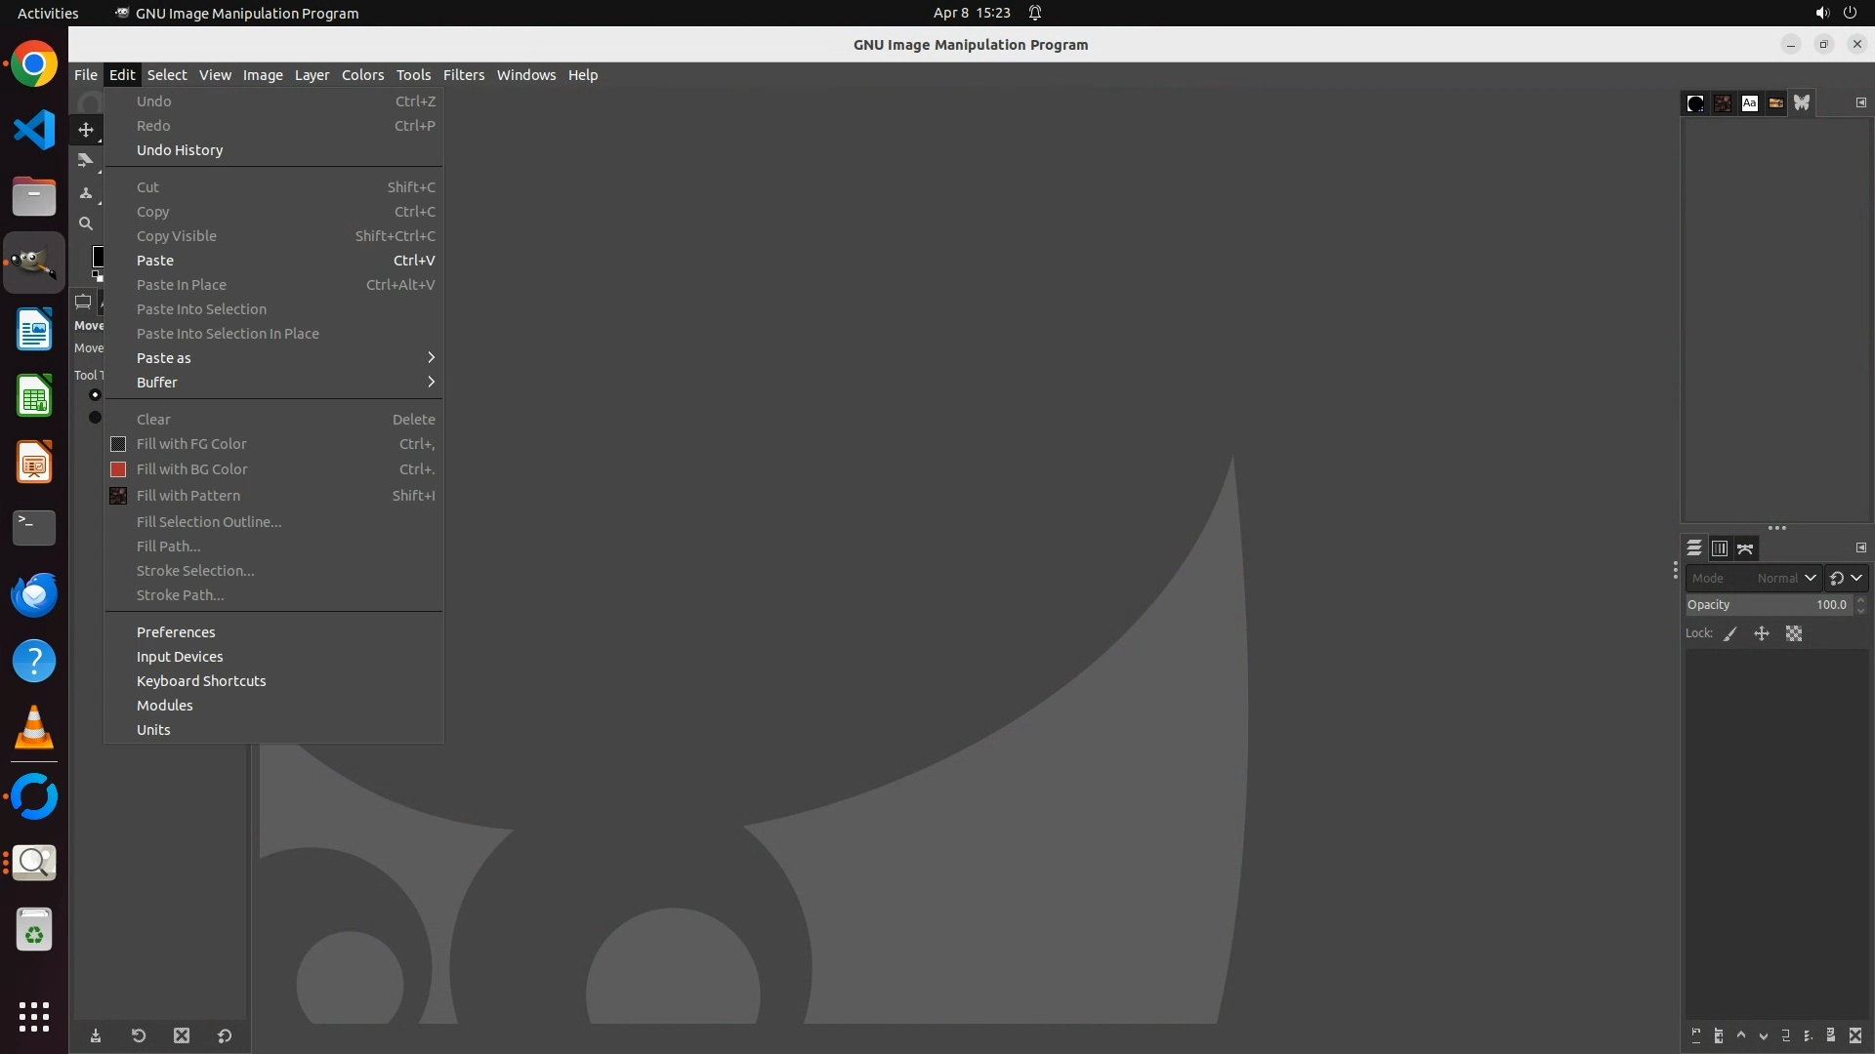Open Preferences from the Edit menu
1875x1054 pixels.
(176, 632)
